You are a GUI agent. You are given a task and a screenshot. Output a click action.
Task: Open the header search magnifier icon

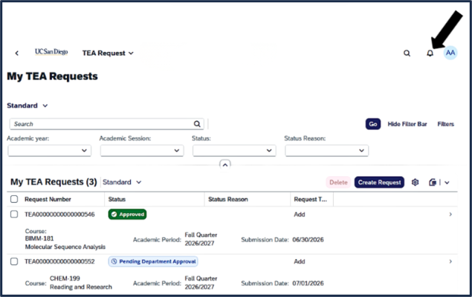(407, 53)
